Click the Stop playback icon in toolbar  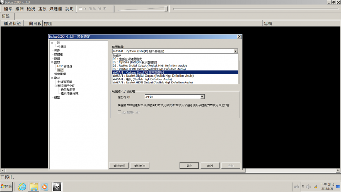[x=80, y=9]
